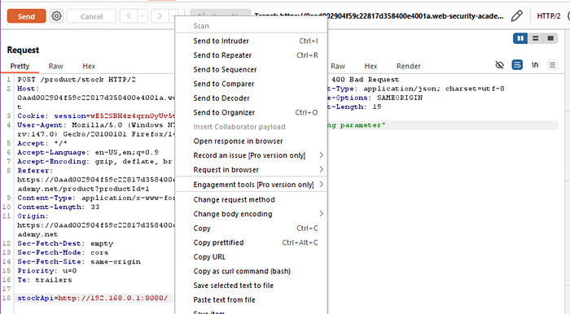
Task: Select Open response in browser
Action: (251, 142)
